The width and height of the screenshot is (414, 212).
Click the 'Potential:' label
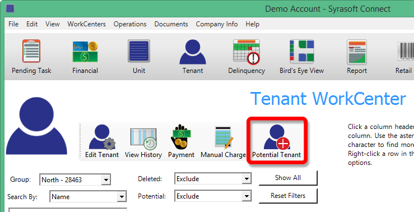152,196
